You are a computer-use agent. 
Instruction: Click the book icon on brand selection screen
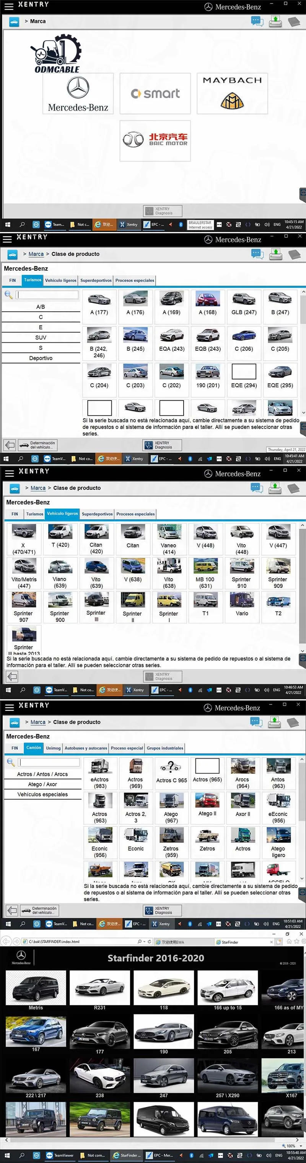pyautogui.click(x=294, y=21)
